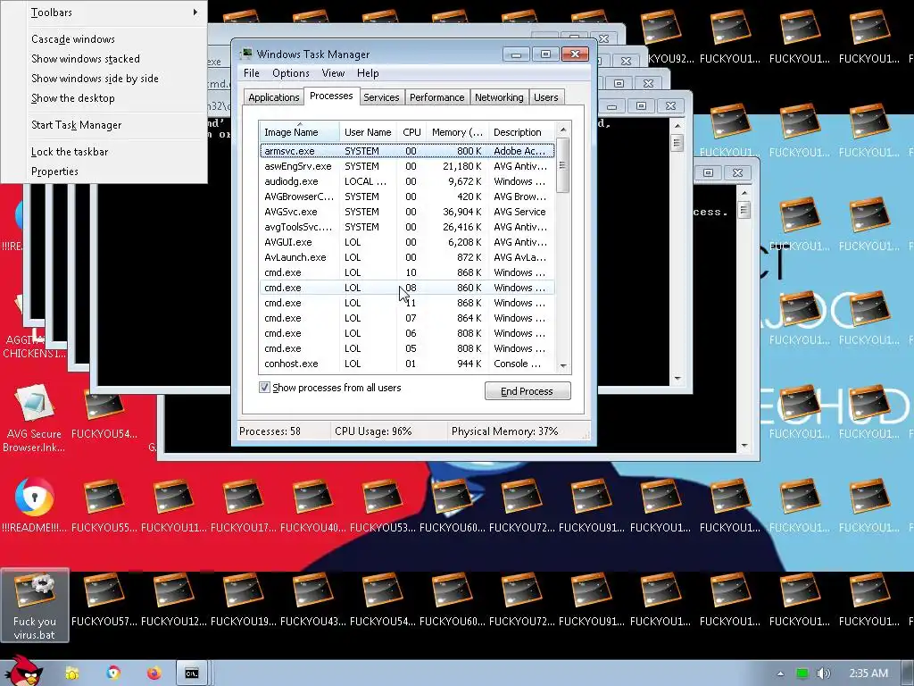Open the View menu in Task Manager
914x686 pixels.
pyautogui.click(x=333, y=73)
